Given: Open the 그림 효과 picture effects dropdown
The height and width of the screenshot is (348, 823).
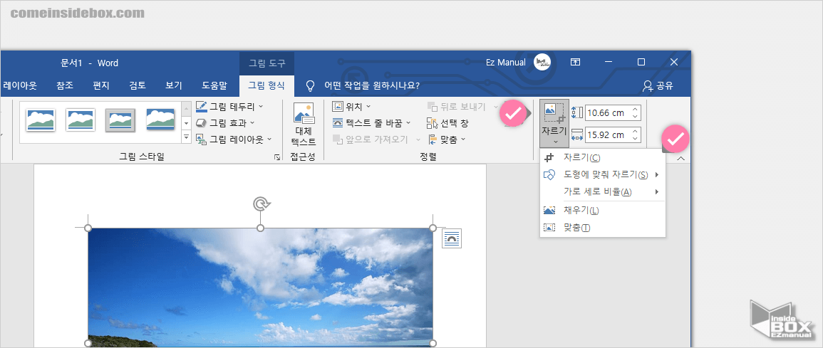Looking at the screenshot, I should click(x=252, y=122).
